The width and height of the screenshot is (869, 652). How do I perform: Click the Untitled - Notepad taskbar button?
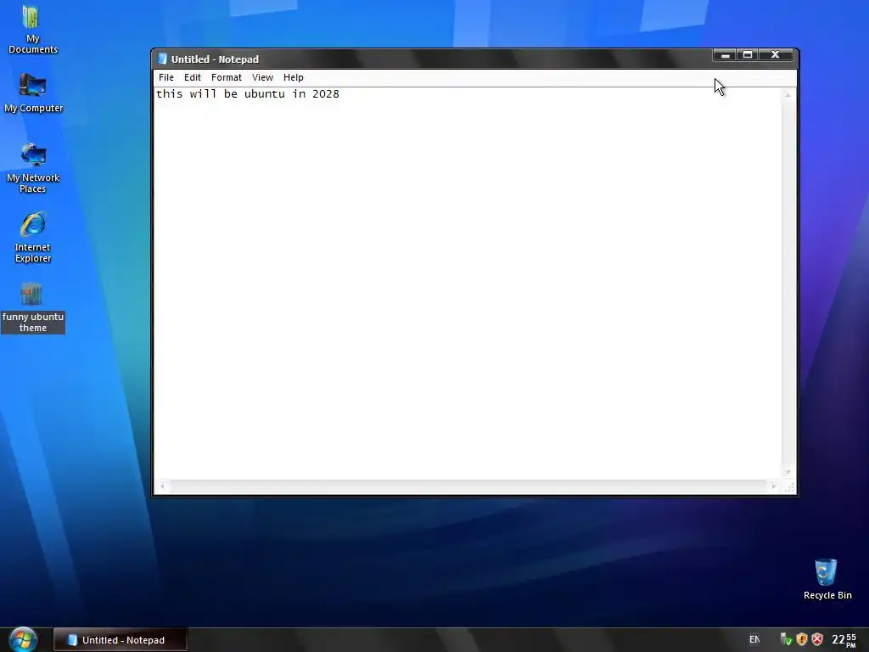click(121, 640)
